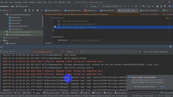Open Terminal tool window
This screenshot has width=173, height=97.
pyautogui.click(x=97, y=93)
